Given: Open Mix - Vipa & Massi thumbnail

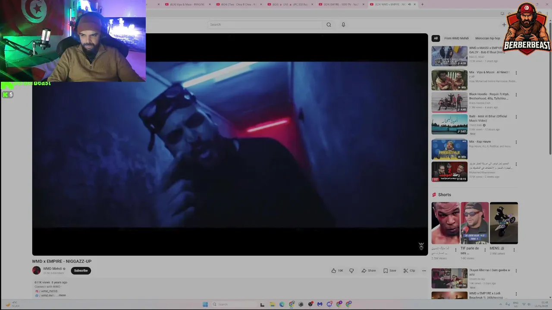Looking at the screenshot, I should tap(449, 80).
